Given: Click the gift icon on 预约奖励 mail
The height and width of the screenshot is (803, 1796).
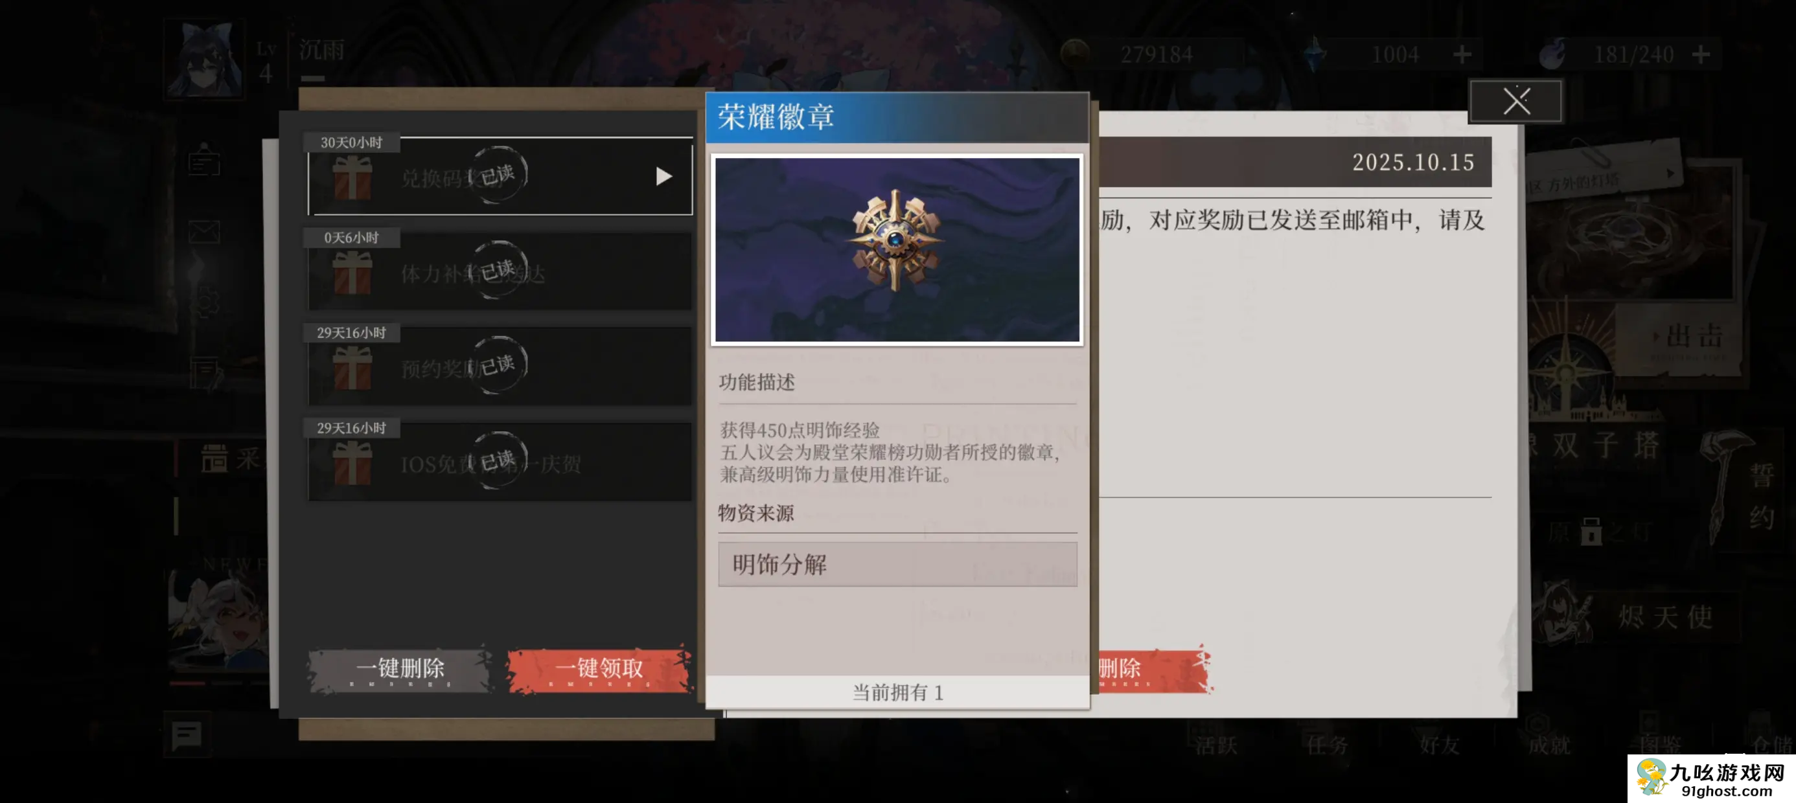Looking at the screenshot, I should pos(352,367).
